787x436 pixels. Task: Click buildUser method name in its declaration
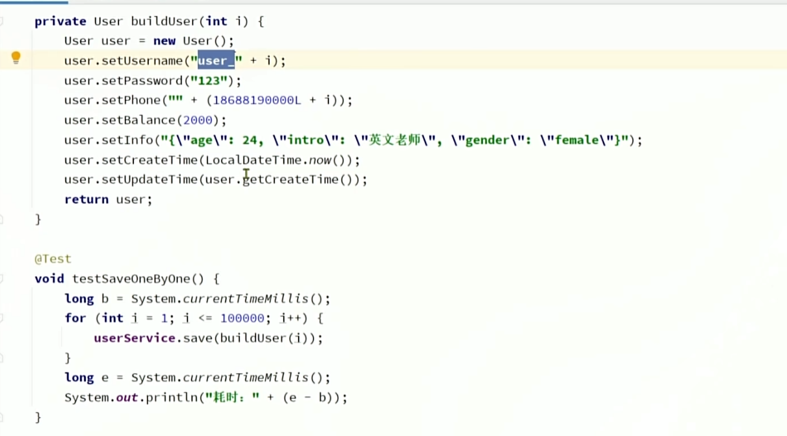pos(164,21)
